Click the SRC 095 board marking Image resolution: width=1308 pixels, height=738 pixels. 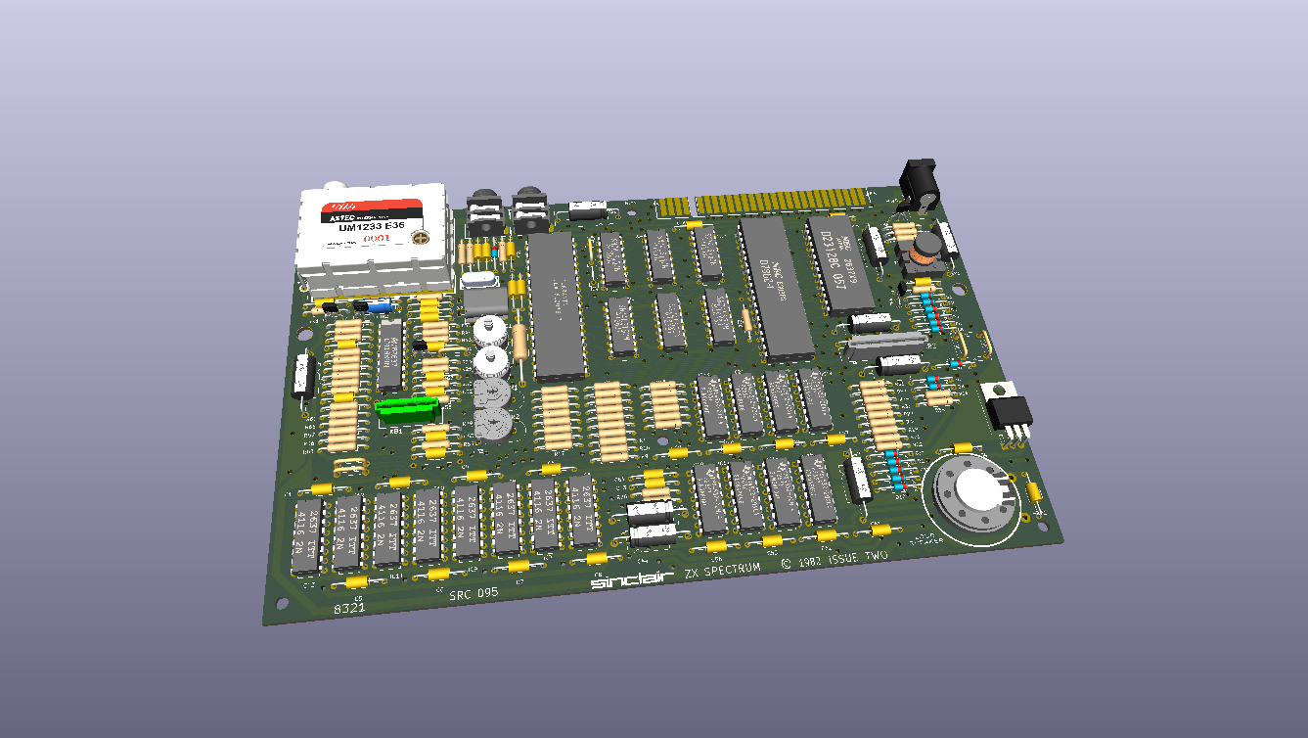coord(472,593)
